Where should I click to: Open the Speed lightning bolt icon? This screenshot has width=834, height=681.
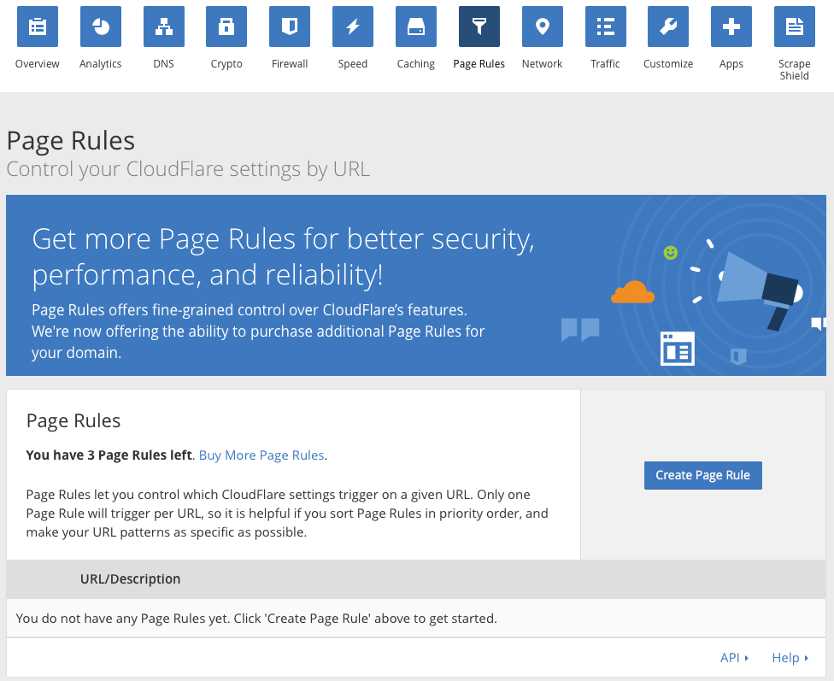pos(353,26)
